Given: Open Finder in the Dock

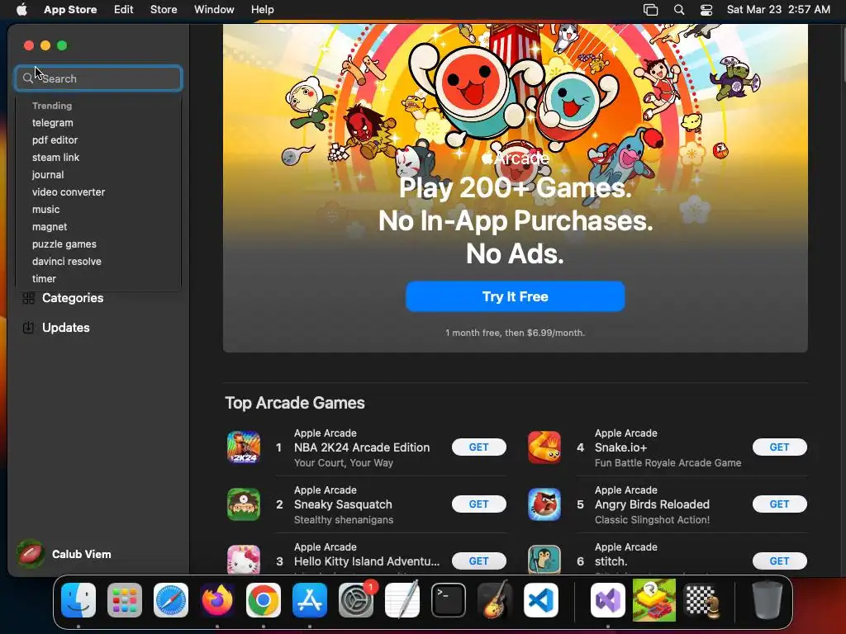Looking at the screenshot, I should click(78, 600).
